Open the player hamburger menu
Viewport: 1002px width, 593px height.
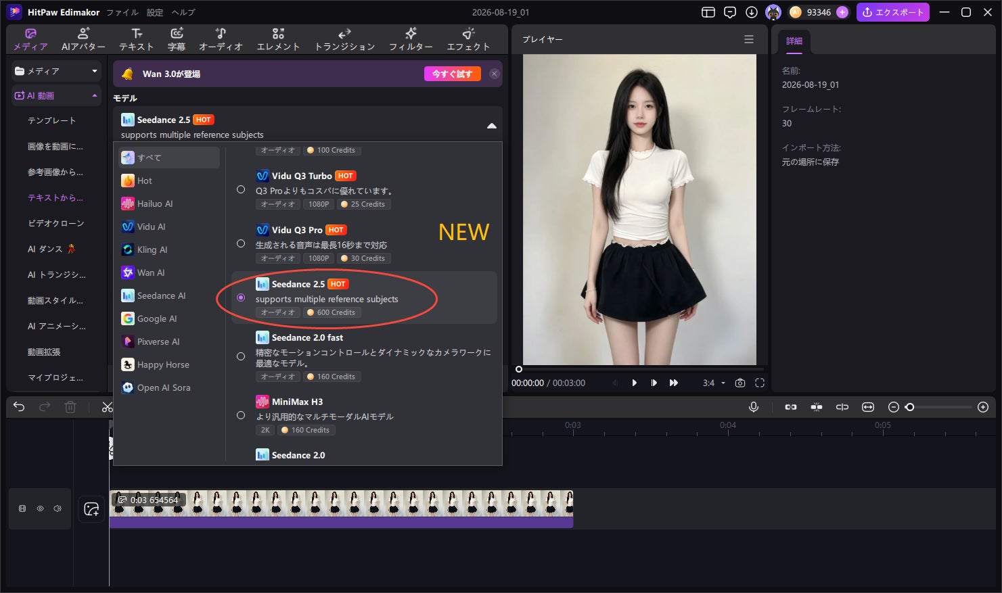(x=749, y=39)
